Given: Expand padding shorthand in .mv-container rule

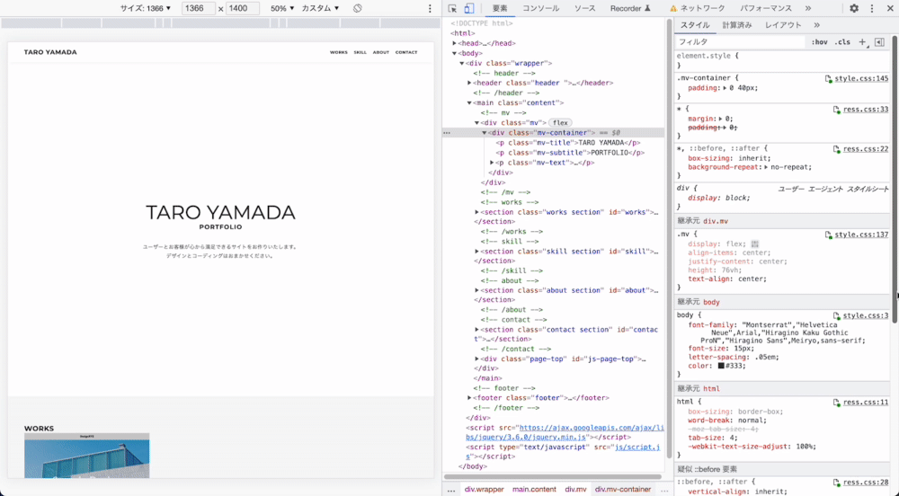Looking at the screenshot, I should coord(725,88).
